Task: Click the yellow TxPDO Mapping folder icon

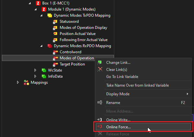Action: [x=50, y=15]
